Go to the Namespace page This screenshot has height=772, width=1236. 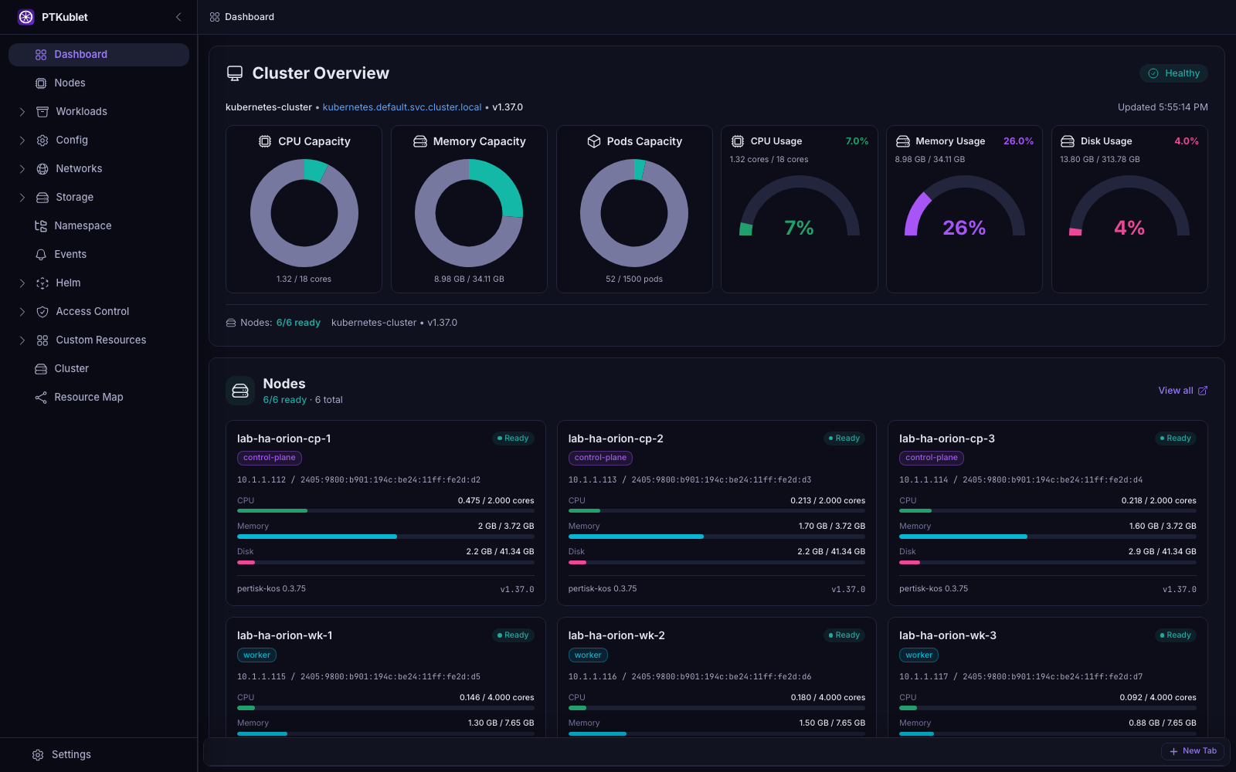99,226
